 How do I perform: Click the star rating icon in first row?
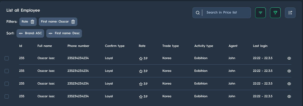[x=141, y=59]
